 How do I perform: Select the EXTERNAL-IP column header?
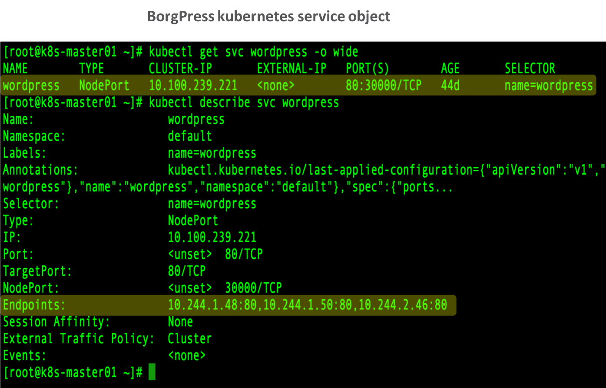click(x=291, y=69)
